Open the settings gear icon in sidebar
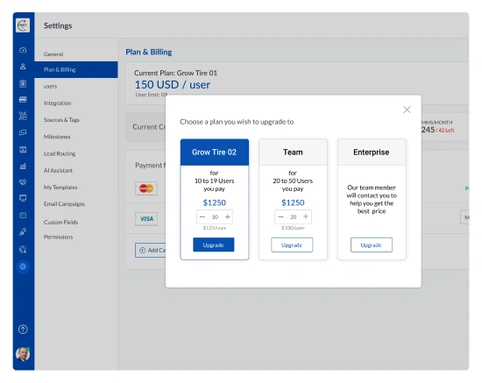482x383 pixels. (x=23, y=266)
